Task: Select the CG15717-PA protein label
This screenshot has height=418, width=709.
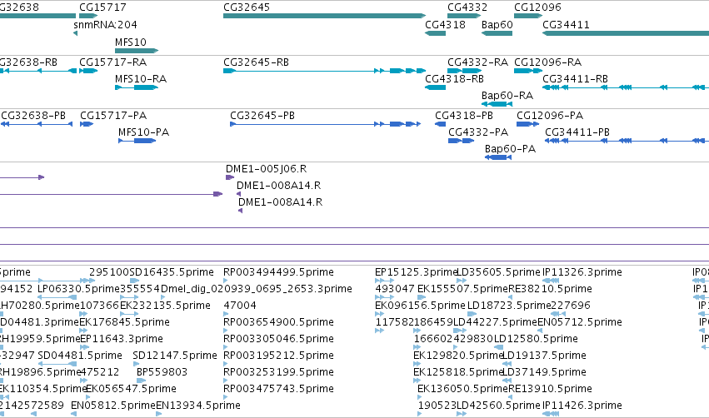Action: point(113,115)
